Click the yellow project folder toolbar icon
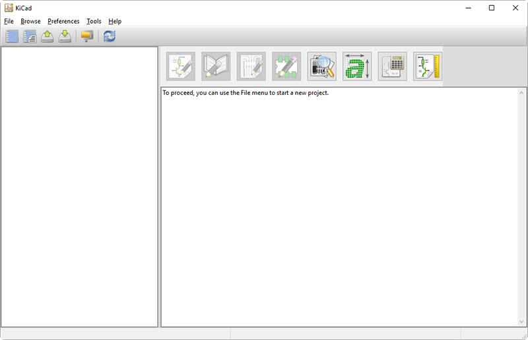 87,36
